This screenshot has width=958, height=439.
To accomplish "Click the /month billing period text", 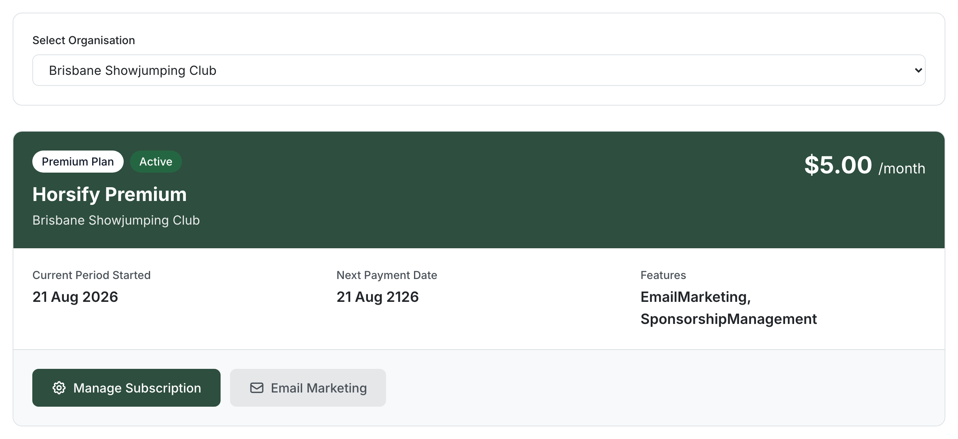I will [902, 168].
